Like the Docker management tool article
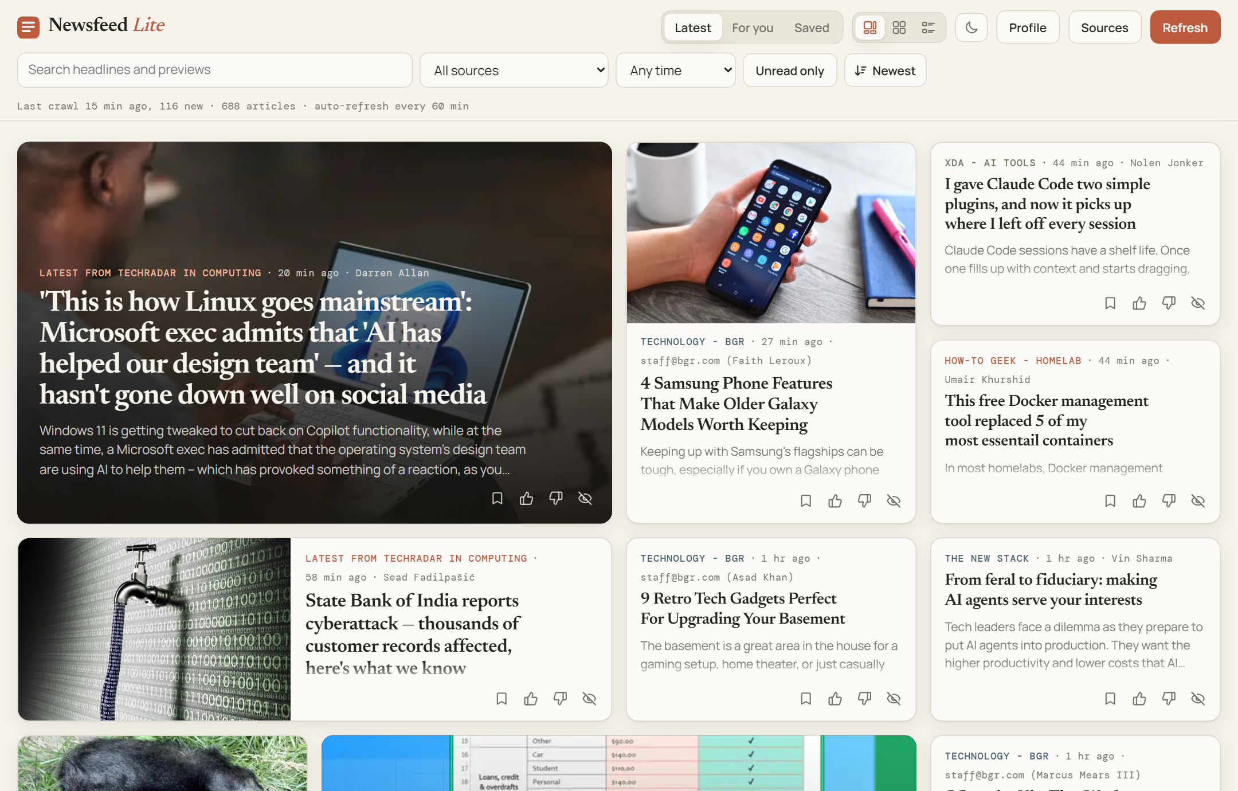Image resolution: width=1238 pixels, height=791 pixels. pyautogui.click(x=1139, y=502)
